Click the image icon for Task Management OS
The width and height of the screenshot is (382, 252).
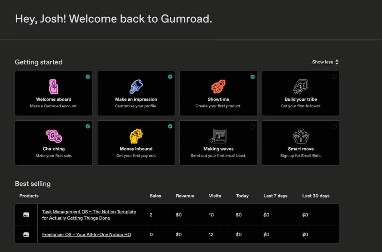[26, 215]
